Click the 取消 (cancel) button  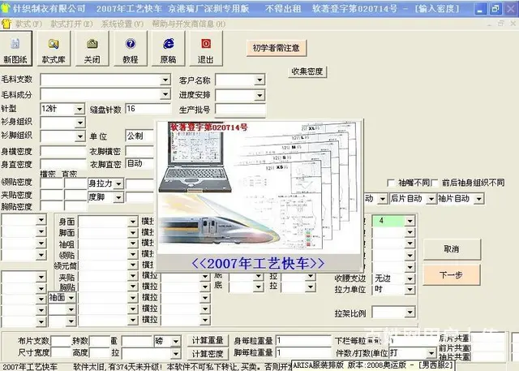(x=452, y=248)
